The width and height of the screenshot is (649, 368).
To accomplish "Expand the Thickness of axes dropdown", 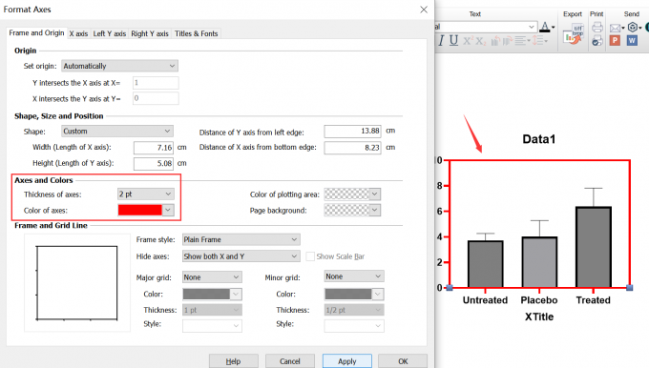I will point(146,194).
